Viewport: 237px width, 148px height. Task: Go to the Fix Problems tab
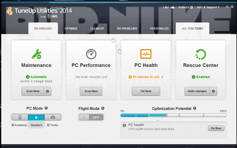click(x=127, y=29)
